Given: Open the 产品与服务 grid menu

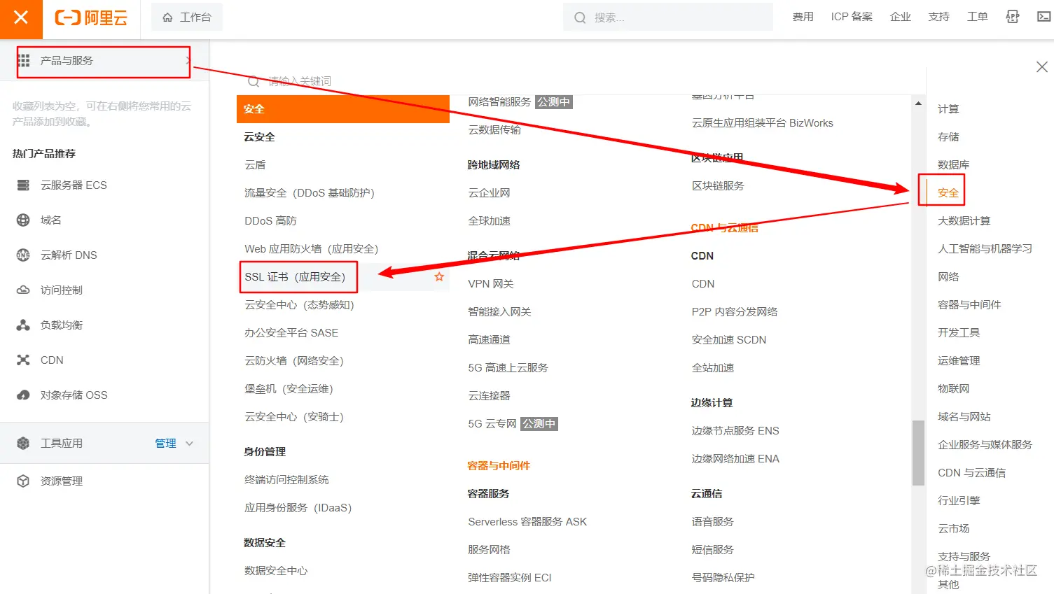Looking at the screenshot, I should click(103, 61).
